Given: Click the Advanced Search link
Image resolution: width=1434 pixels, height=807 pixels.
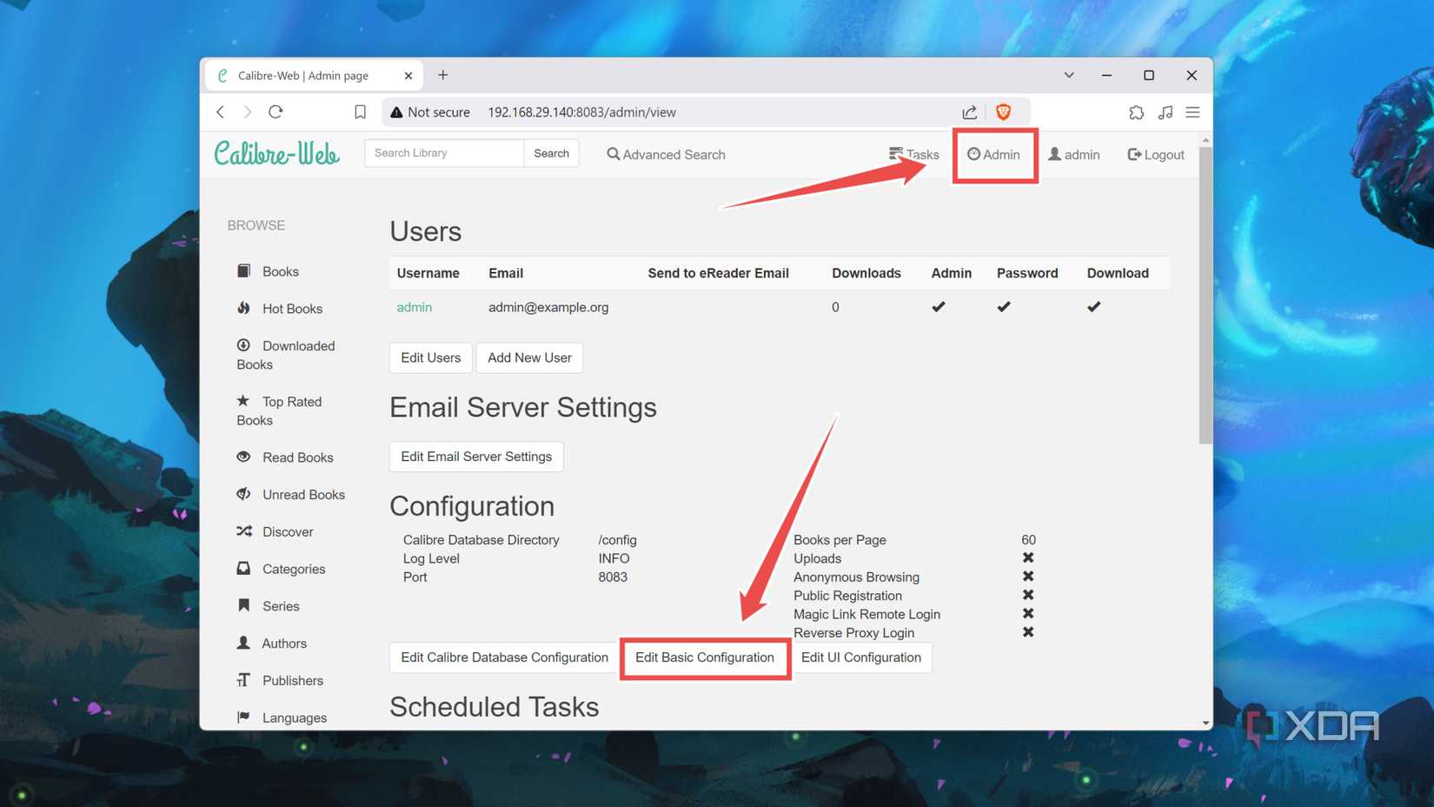Looking at the screenshot, I should [666, 154].
